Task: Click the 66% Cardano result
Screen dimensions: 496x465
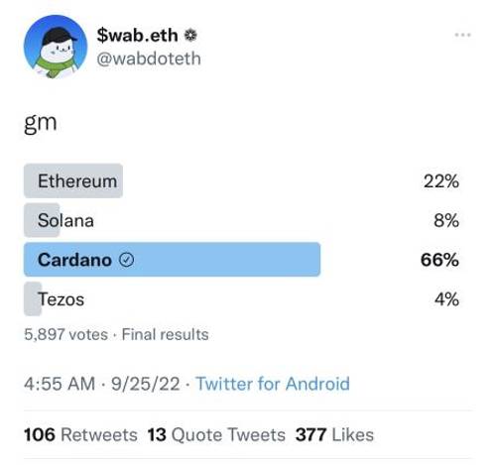Action: tap(439, 260)
